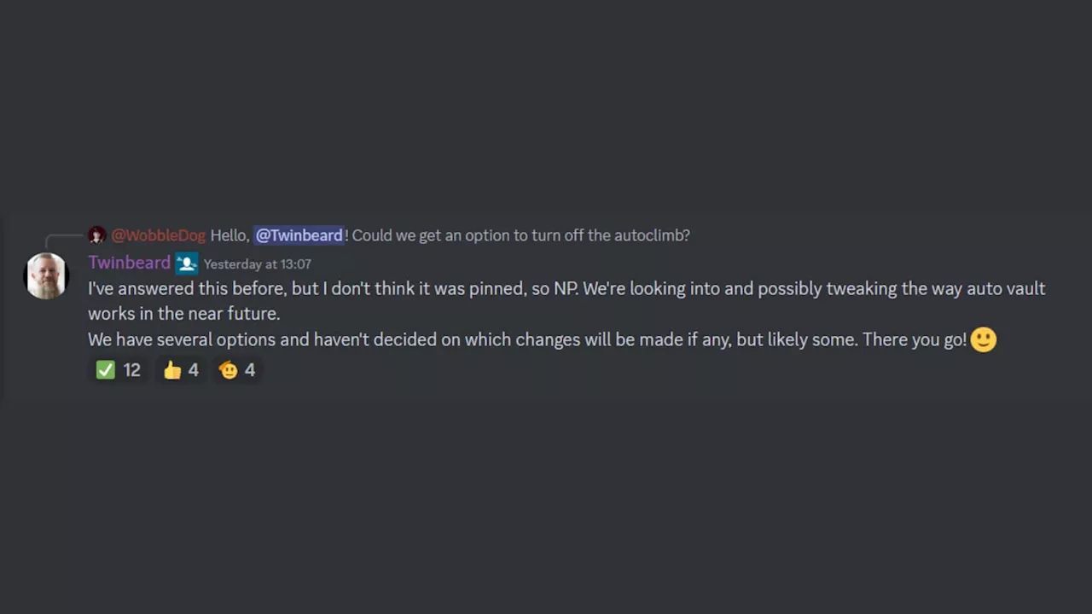Click the highlighted @Twinbeard mention
This screenshot has height=614, width=1092.
[x=299, y=235]
